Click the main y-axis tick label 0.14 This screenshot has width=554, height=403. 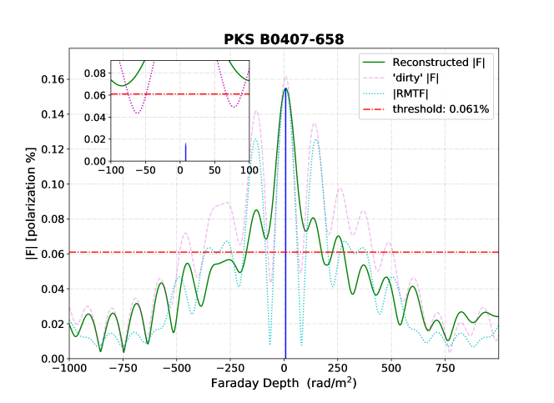[53, 114]
